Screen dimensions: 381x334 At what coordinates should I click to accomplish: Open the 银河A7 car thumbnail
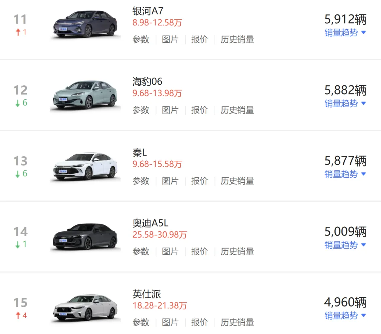85,24
